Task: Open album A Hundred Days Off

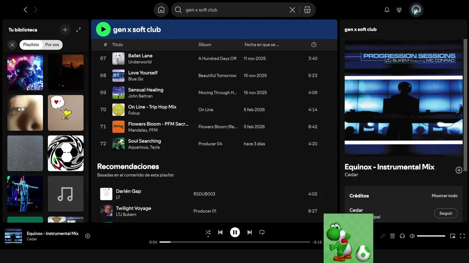Action: pyautogui.click(x=217, y=58)
